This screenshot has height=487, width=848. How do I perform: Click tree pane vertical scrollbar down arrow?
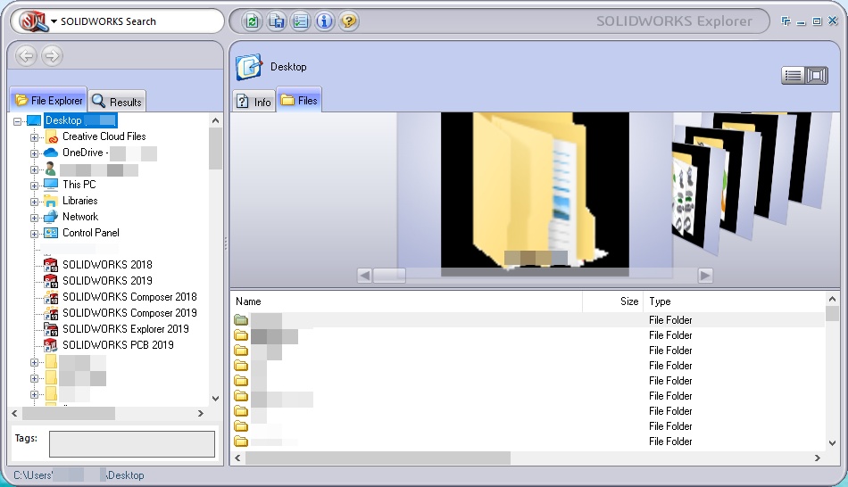point(215,399)
